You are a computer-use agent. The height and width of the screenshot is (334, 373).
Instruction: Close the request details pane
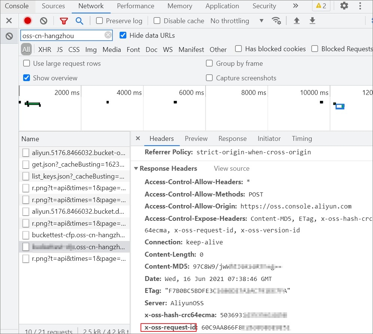click(x=138, y=138)
